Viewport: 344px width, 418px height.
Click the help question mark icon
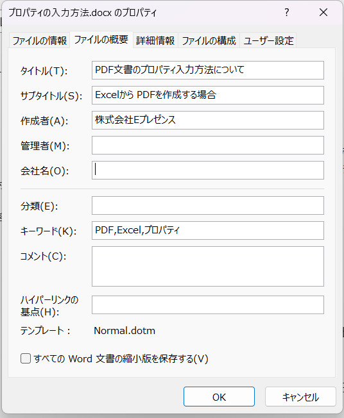point(287,12)
